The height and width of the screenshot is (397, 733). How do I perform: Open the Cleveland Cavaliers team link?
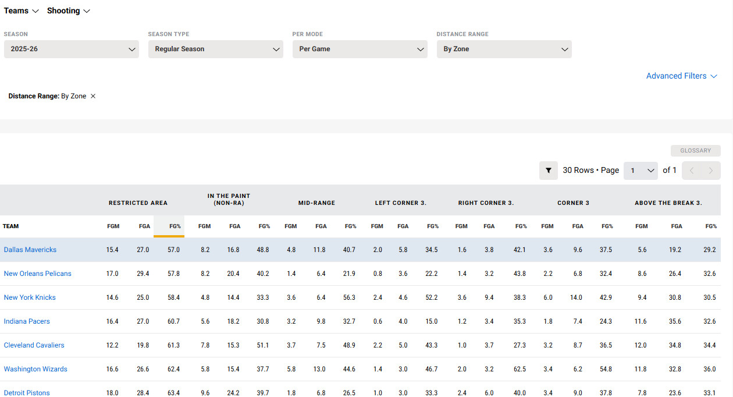(x=34, y=345)
